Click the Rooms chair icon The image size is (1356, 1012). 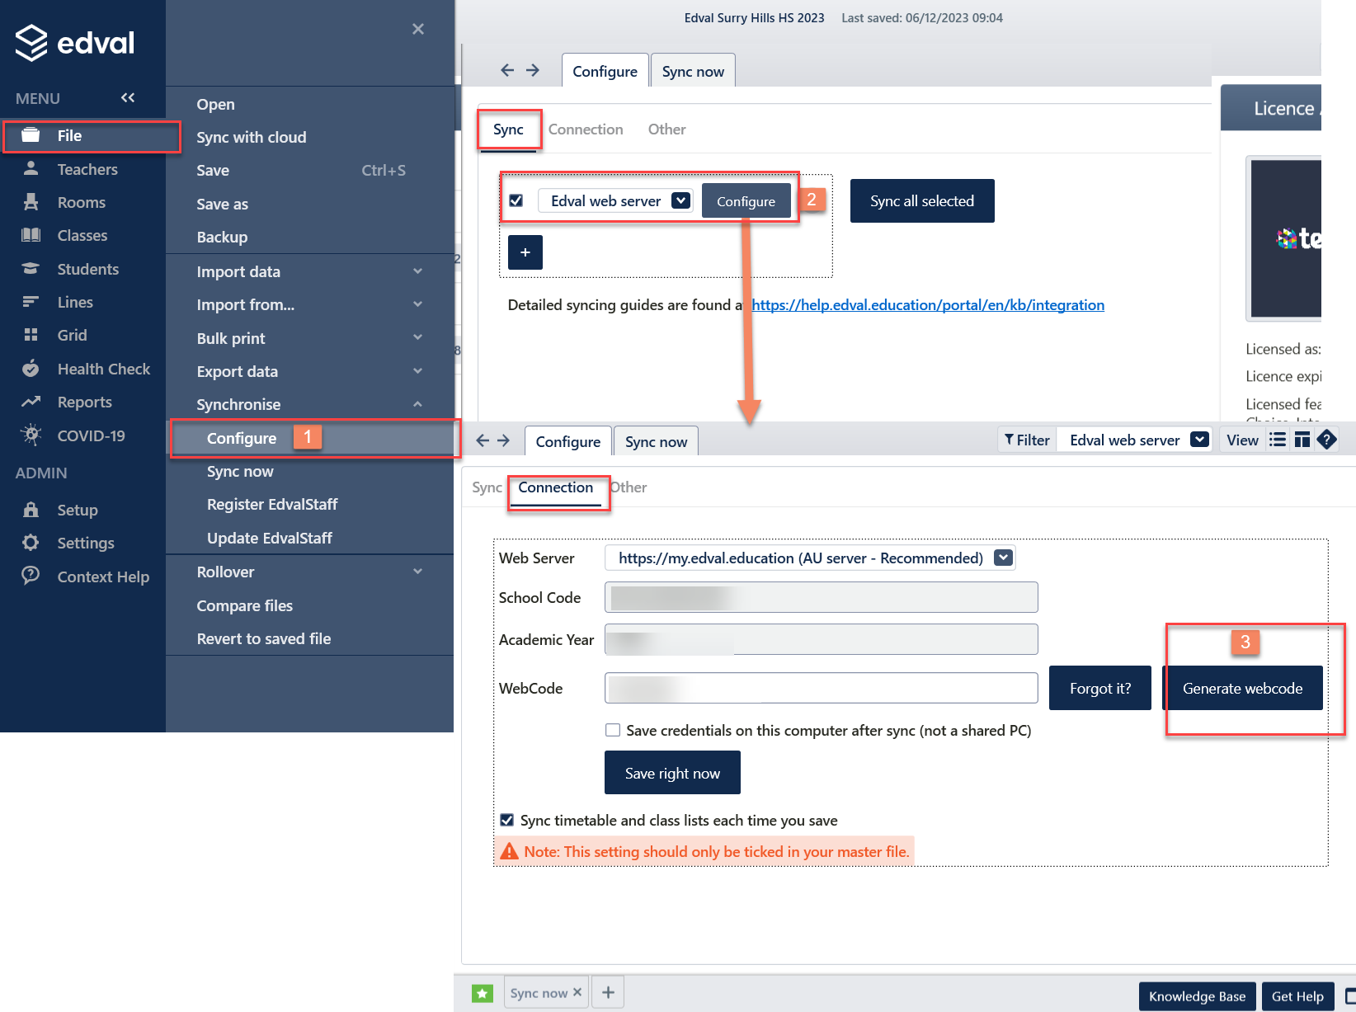31,202
